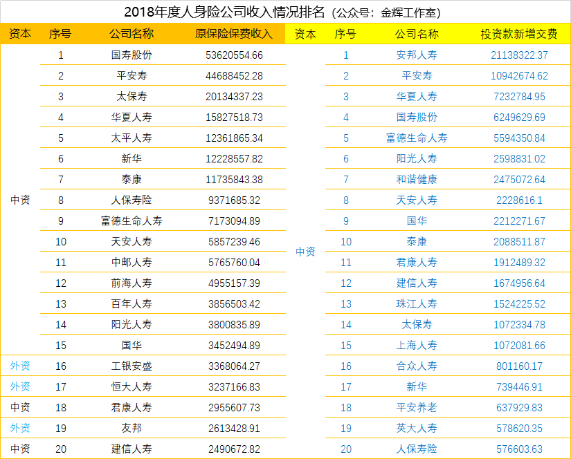571x459 pixels.
Task: Click the company name 合众人寿
Action: click(417, 366)
